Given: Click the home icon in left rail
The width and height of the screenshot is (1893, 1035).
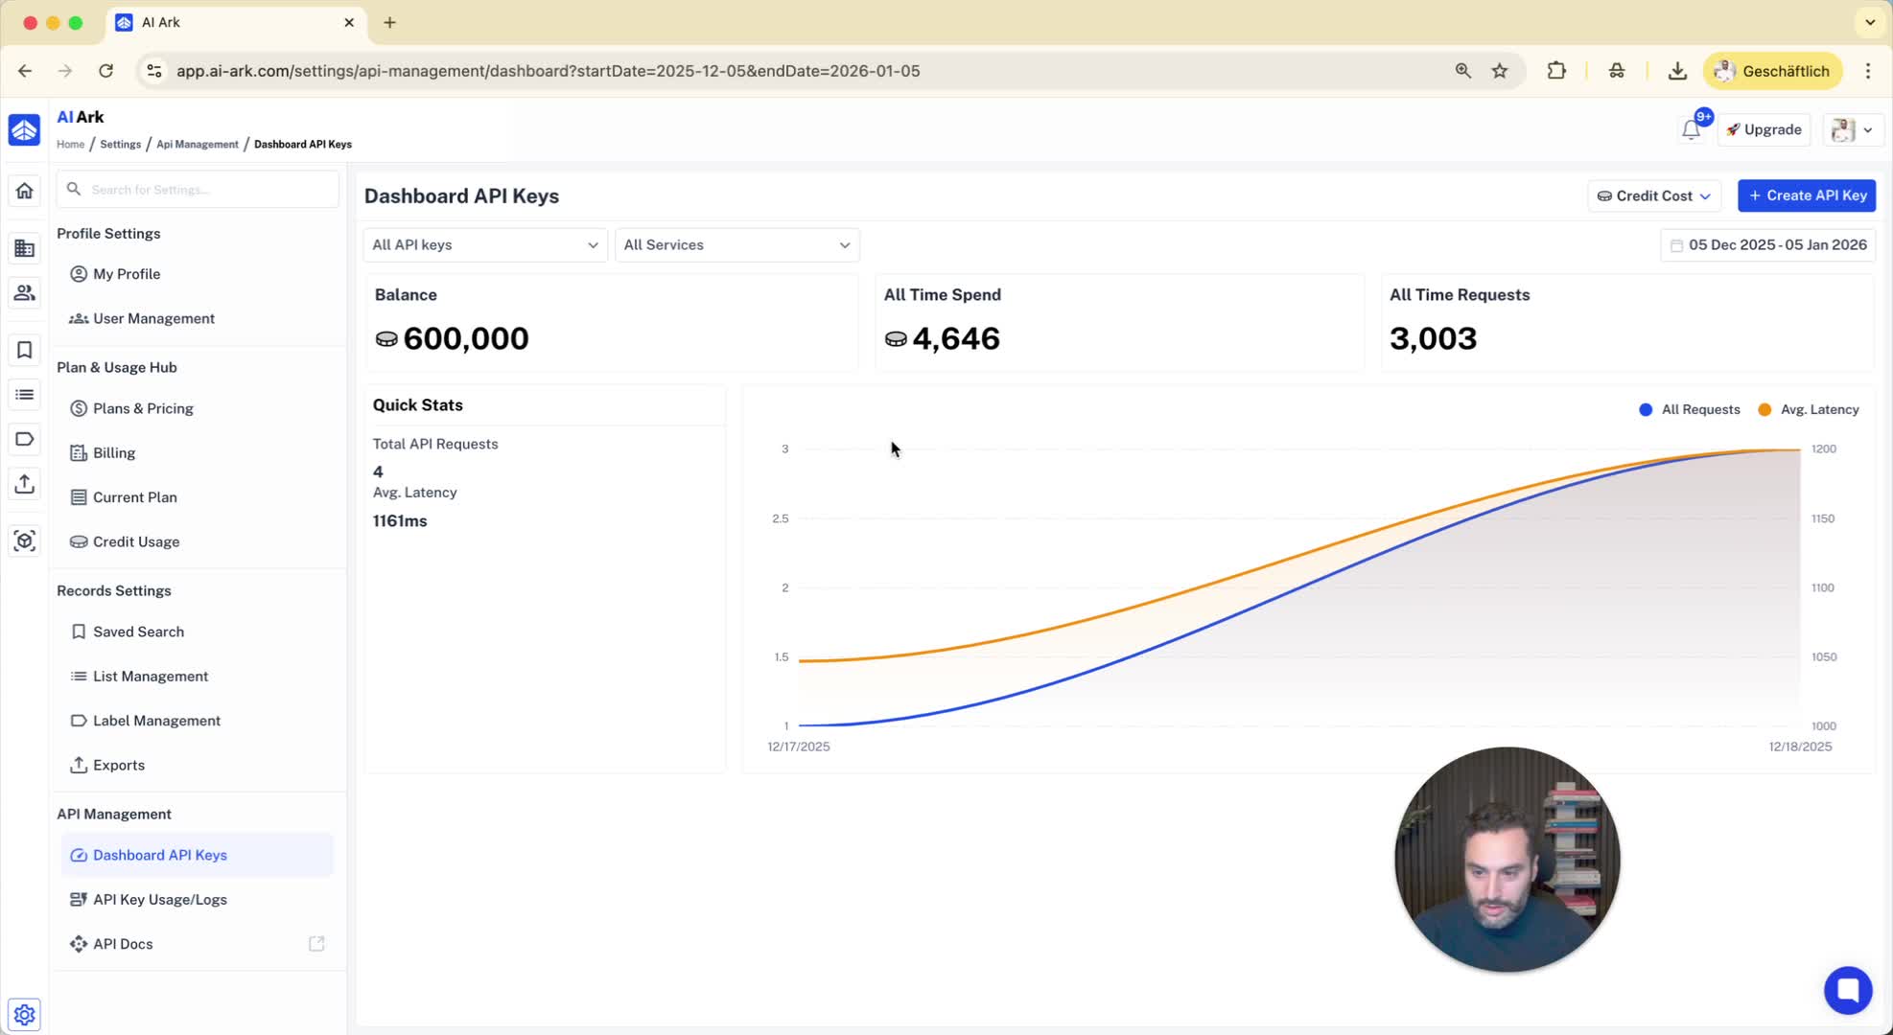Looking at the screenshot, I should (25, 191).
